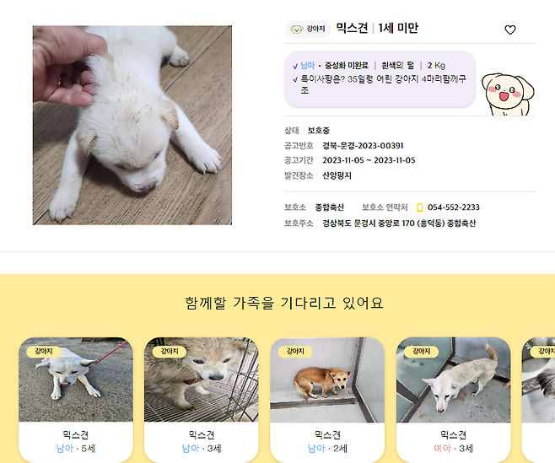Click the second purple checkmark beside 특이사항

295,79
